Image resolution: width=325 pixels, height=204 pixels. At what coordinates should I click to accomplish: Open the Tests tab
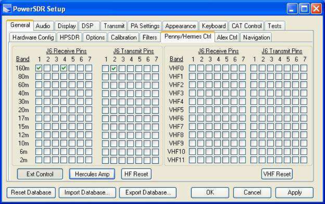point(275,26)
